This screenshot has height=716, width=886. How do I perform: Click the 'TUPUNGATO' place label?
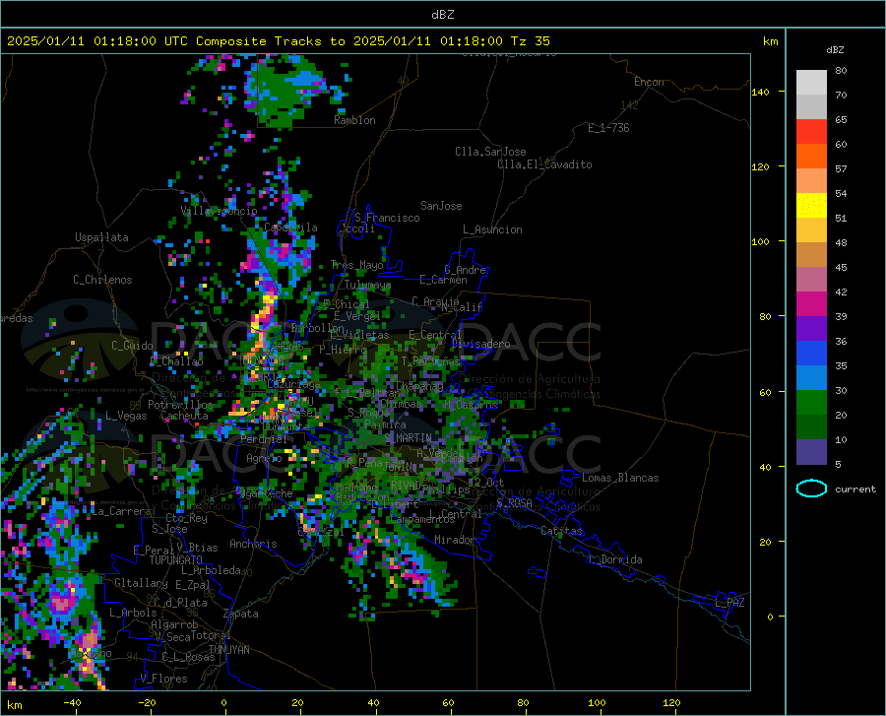(175, 560)
